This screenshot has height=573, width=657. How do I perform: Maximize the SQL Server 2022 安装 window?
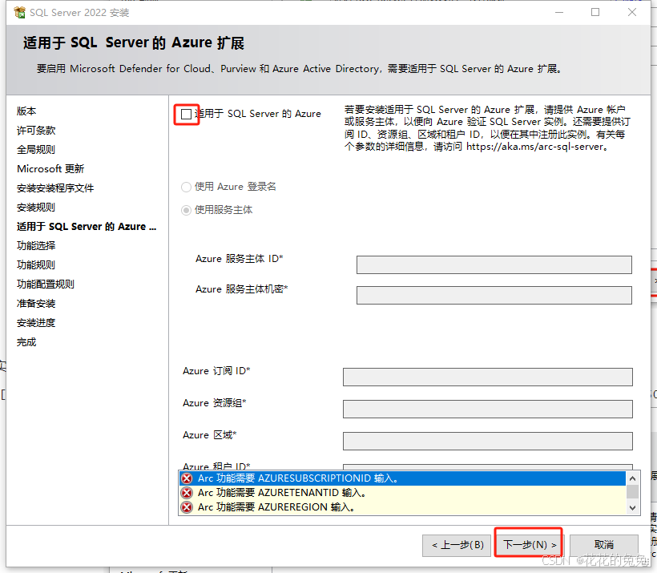(595, 13)
